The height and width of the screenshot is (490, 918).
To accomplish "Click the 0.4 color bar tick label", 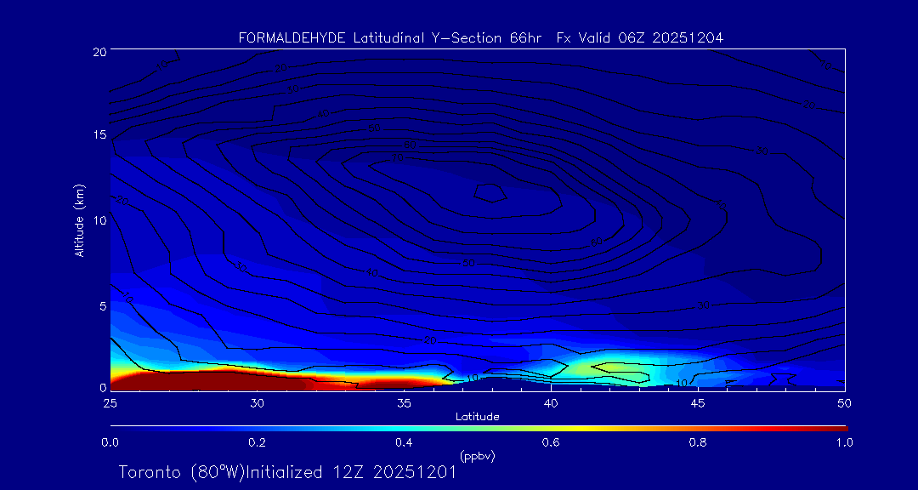I will click(404, 443).
